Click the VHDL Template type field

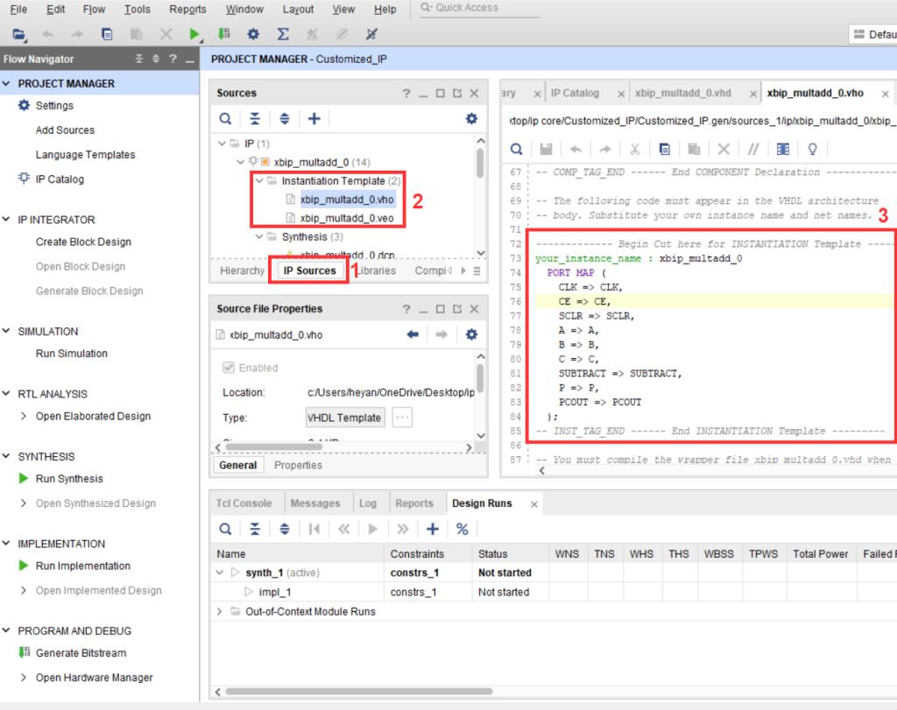point(345,418)
